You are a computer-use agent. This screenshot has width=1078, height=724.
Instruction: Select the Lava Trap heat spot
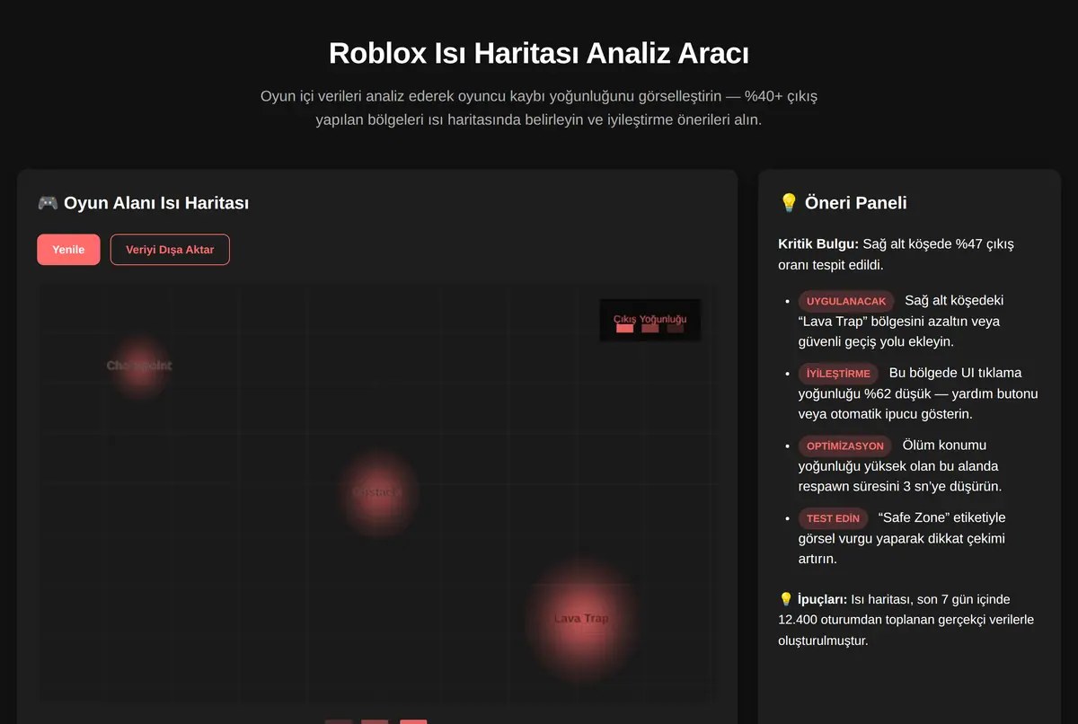pyautogui.click(x=581, y=618)
